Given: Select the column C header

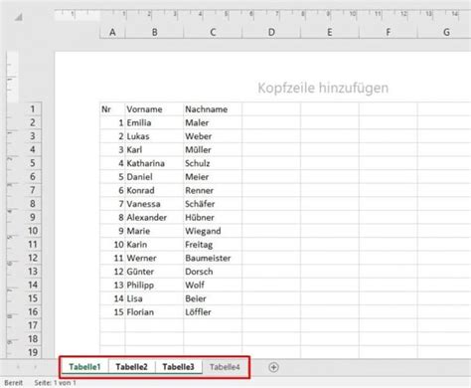Looking at the screenshot, I should (x=213, y=32).
